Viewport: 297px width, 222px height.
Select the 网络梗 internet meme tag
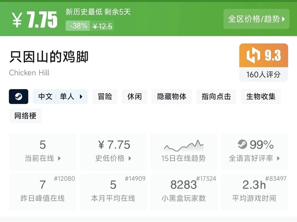pos(25,116)
